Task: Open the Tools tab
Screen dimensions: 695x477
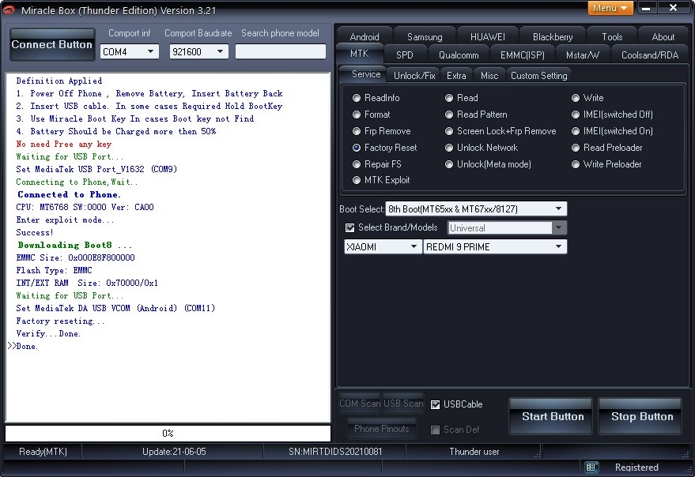Action: point(612,37)
